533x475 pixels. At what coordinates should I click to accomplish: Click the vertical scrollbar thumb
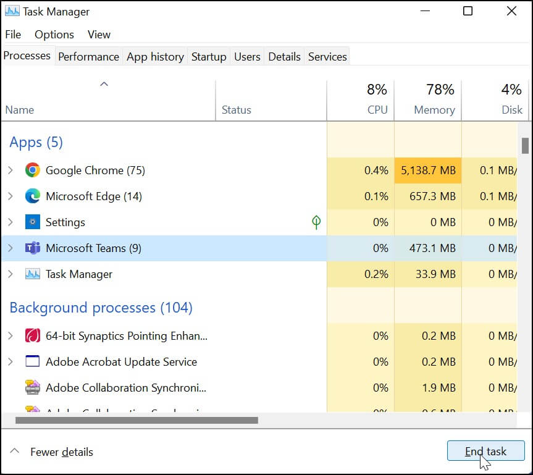point(525,146)
